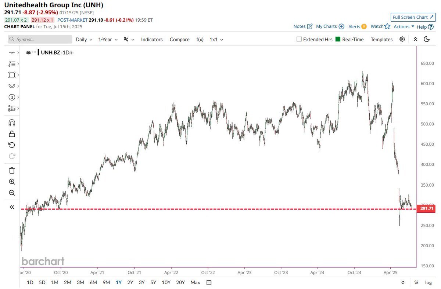441x289 pixels.
Task: Open the f(x) expressions menu
Action: coord(200,39)
